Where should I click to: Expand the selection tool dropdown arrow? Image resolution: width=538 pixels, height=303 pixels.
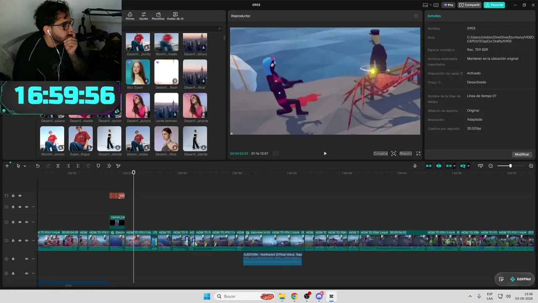point(25,166)
